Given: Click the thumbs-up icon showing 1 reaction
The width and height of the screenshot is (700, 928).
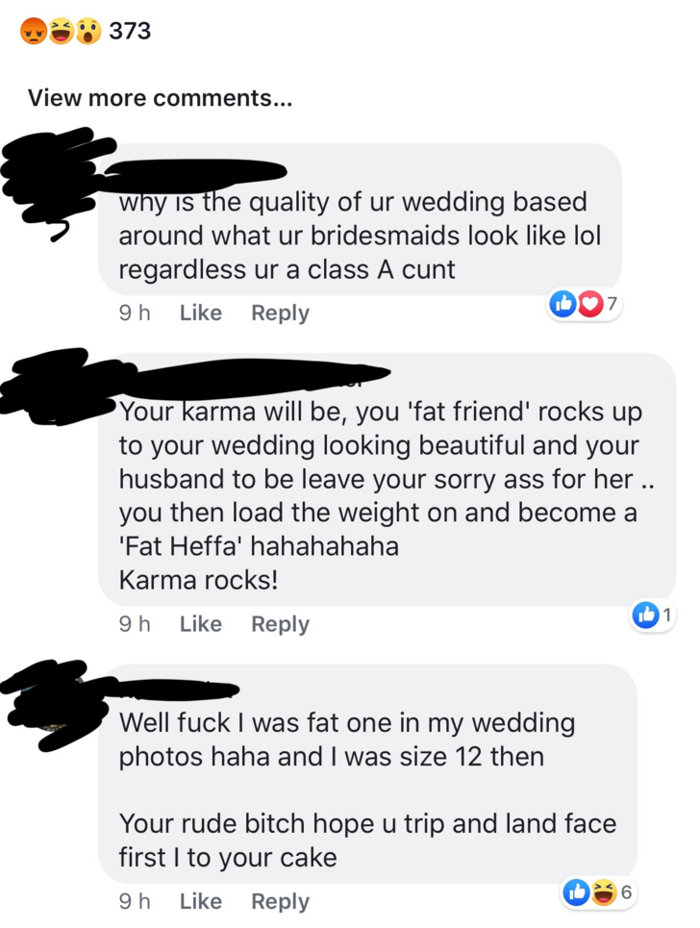Looking at the screenshot, I should click(645, 614).
